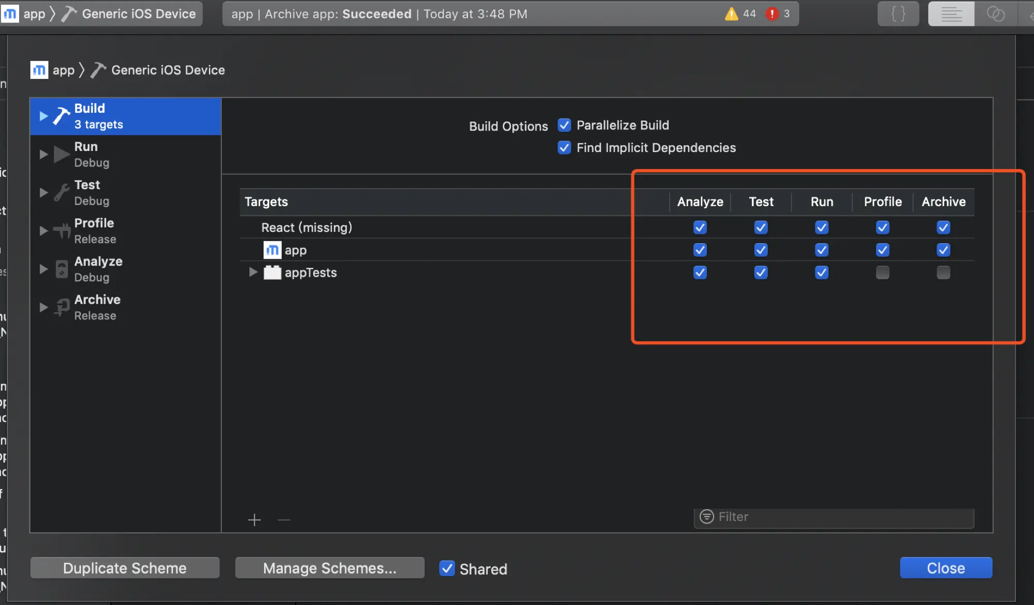Expand the Run Debug disclosure triangle
Viewport: 1034px width, 605px height.
click(x=44, y=154)
